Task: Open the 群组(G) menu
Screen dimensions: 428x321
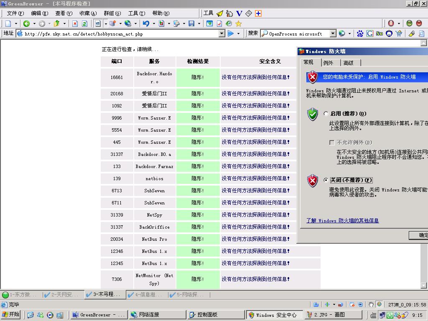Action: [x=112, y=13]
